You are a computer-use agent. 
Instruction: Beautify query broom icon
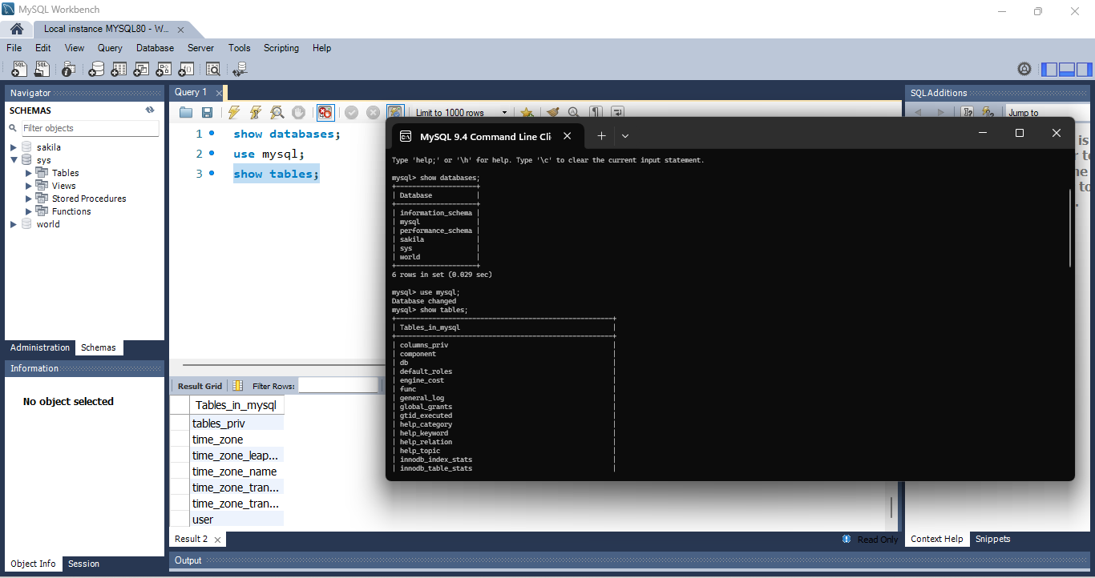coord(552,113)
